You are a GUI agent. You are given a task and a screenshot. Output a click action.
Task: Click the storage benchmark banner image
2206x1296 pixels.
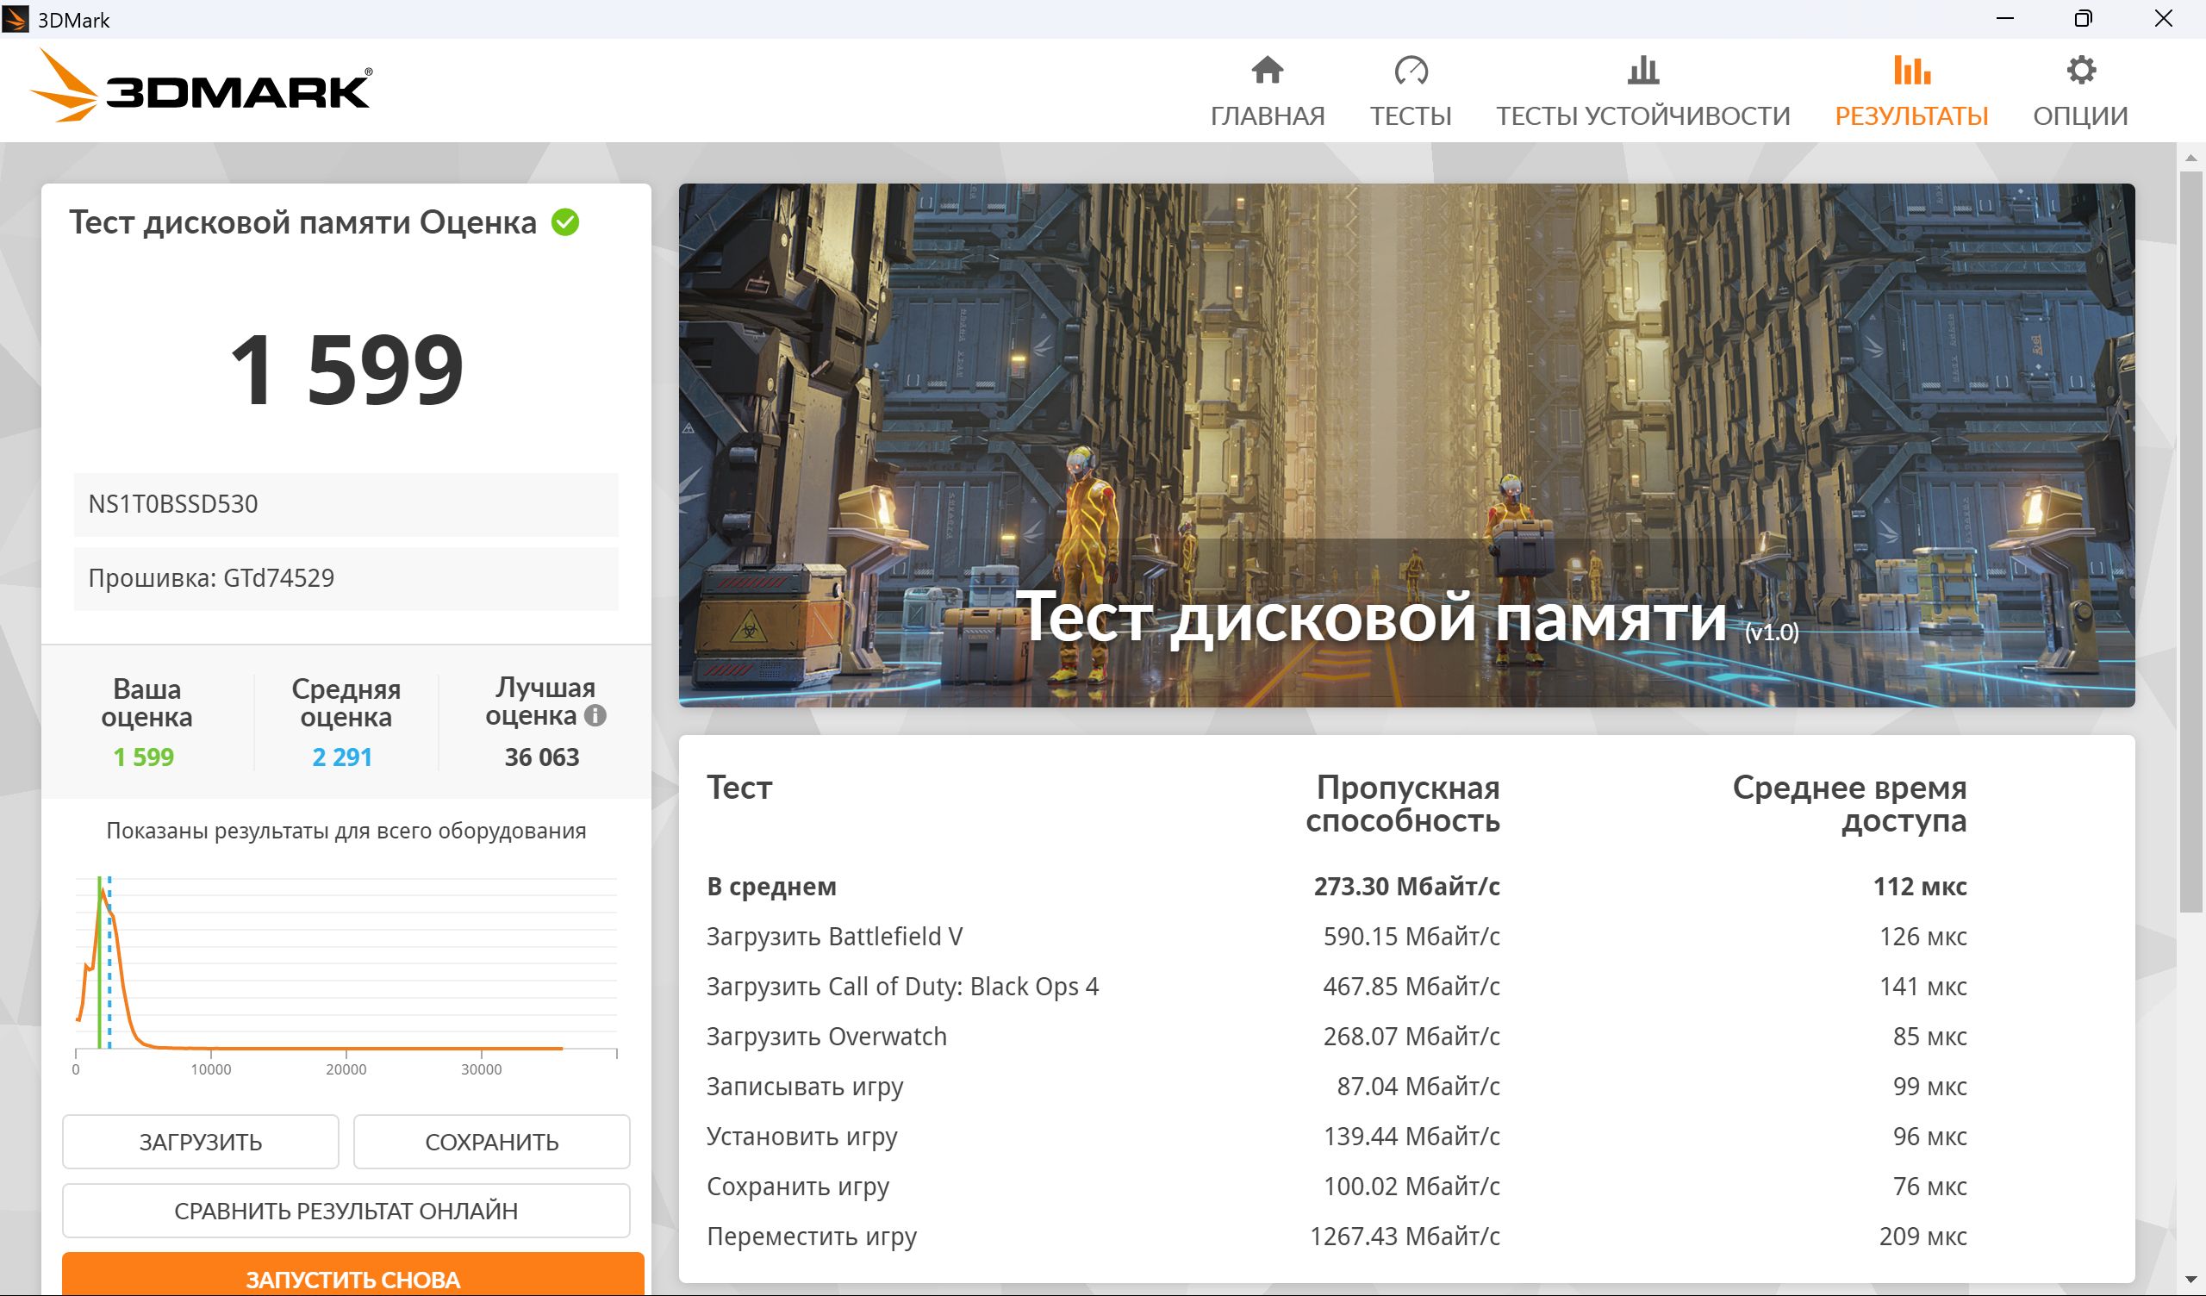point(1407,445)
